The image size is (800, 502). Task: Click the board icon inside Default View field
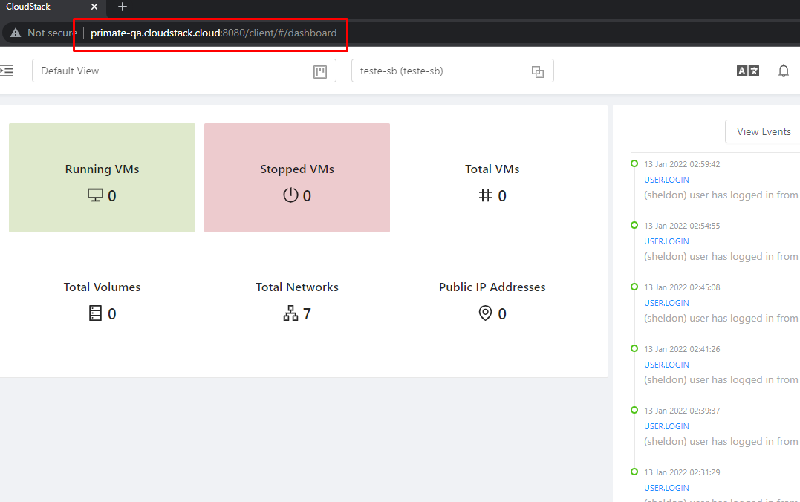[x=319, y=71]
